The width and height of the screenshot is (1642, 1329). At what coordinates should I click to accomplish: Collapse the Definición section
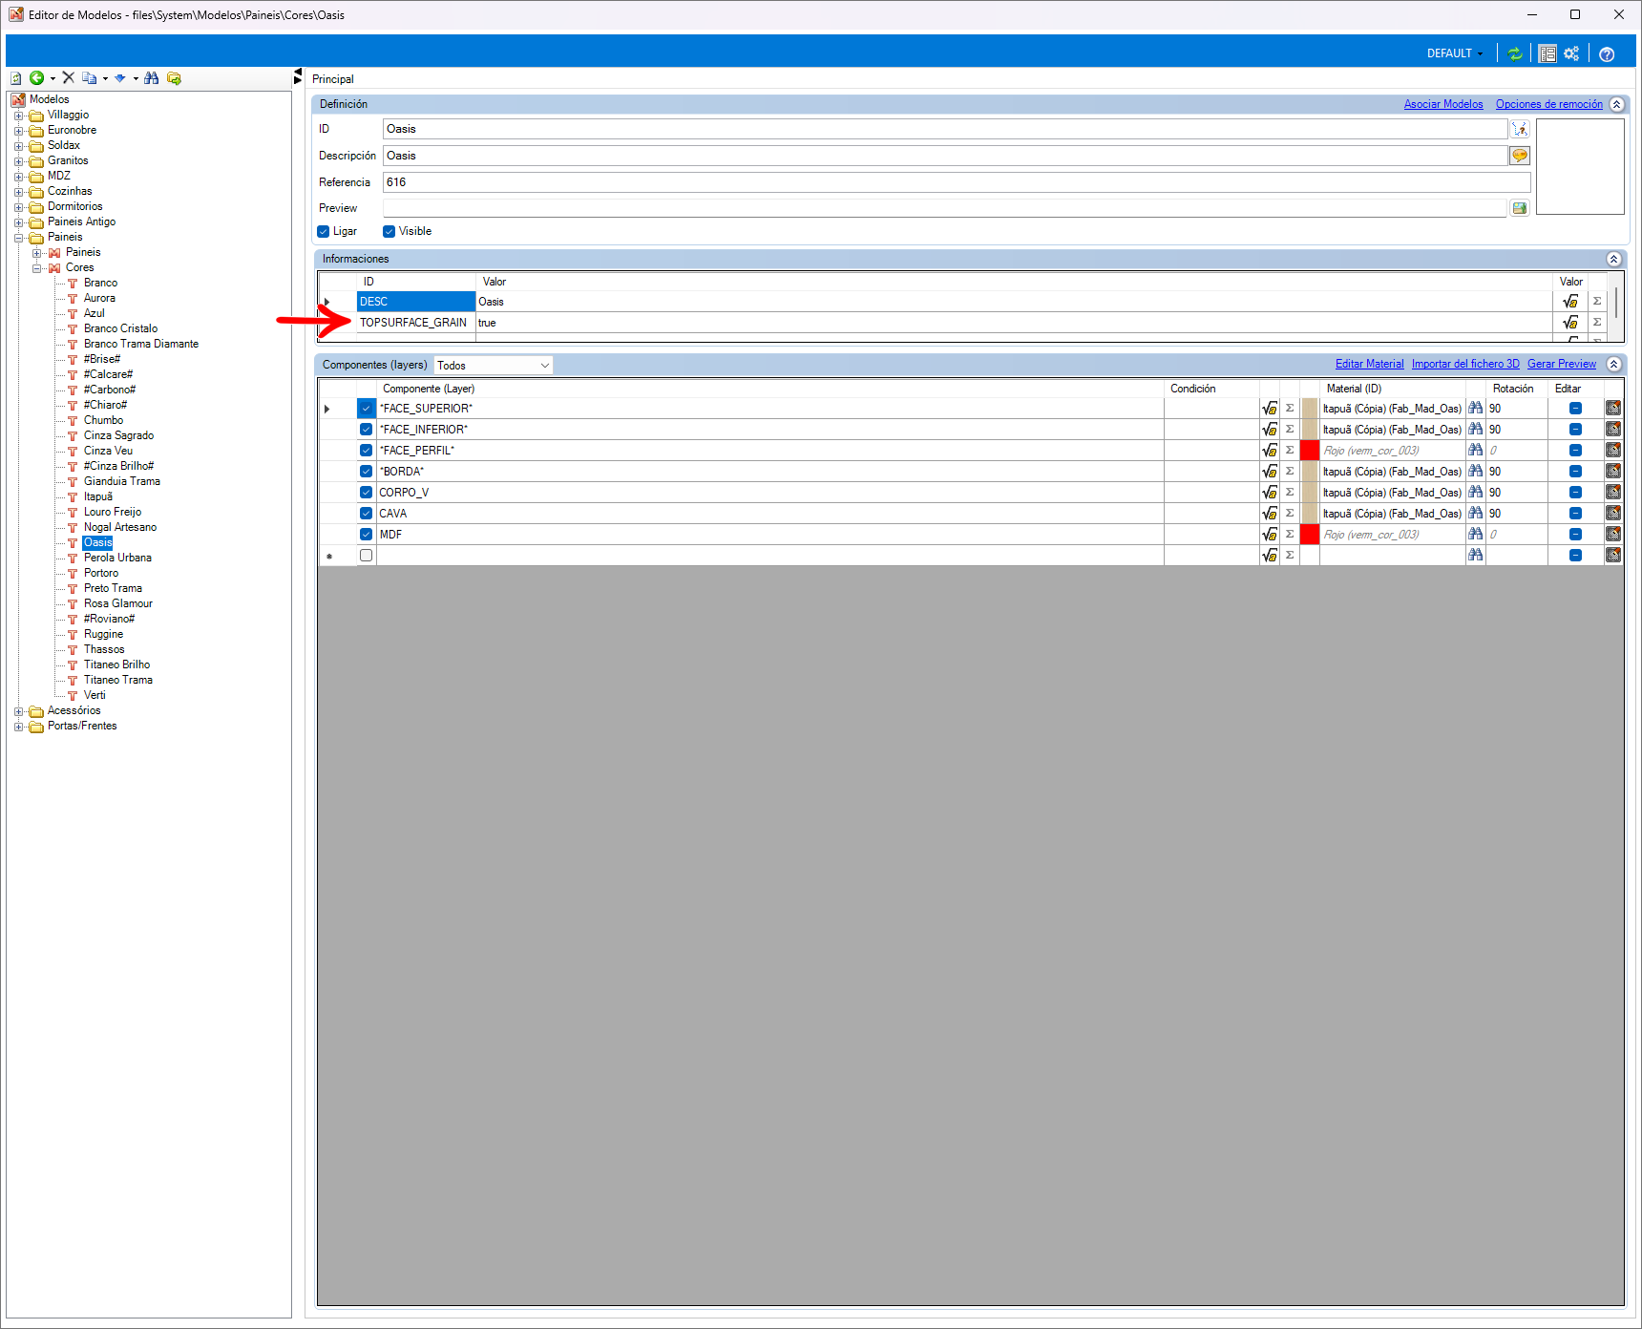point(1616,104)
